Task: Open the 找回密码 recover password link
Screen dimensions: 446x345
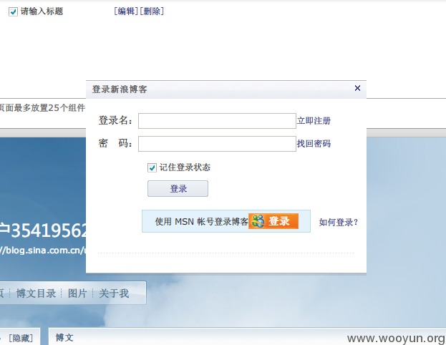Action: tap(314, 143)
